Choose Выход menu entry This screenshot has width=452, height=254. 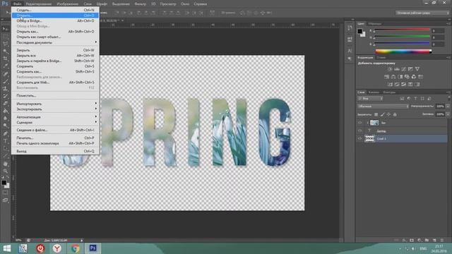(55, 151)
